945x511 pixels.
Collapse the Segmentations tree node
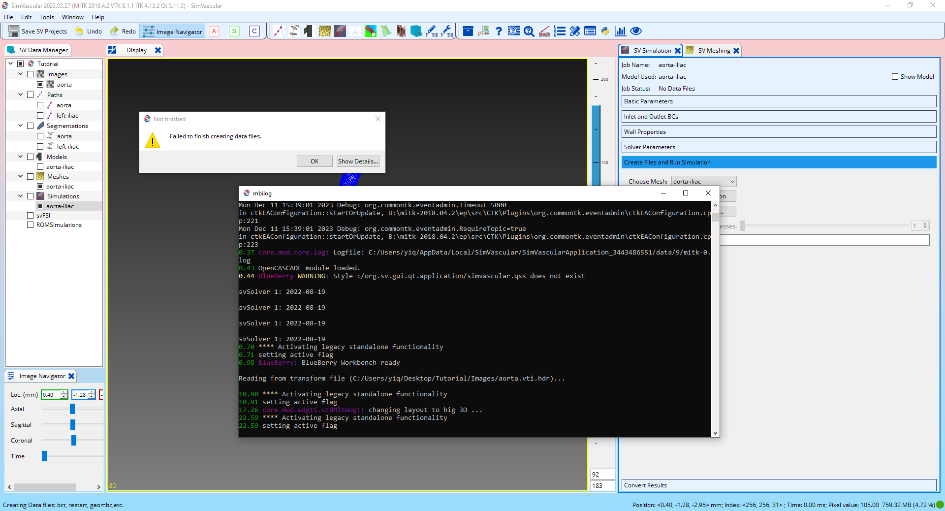click(20, 126)
